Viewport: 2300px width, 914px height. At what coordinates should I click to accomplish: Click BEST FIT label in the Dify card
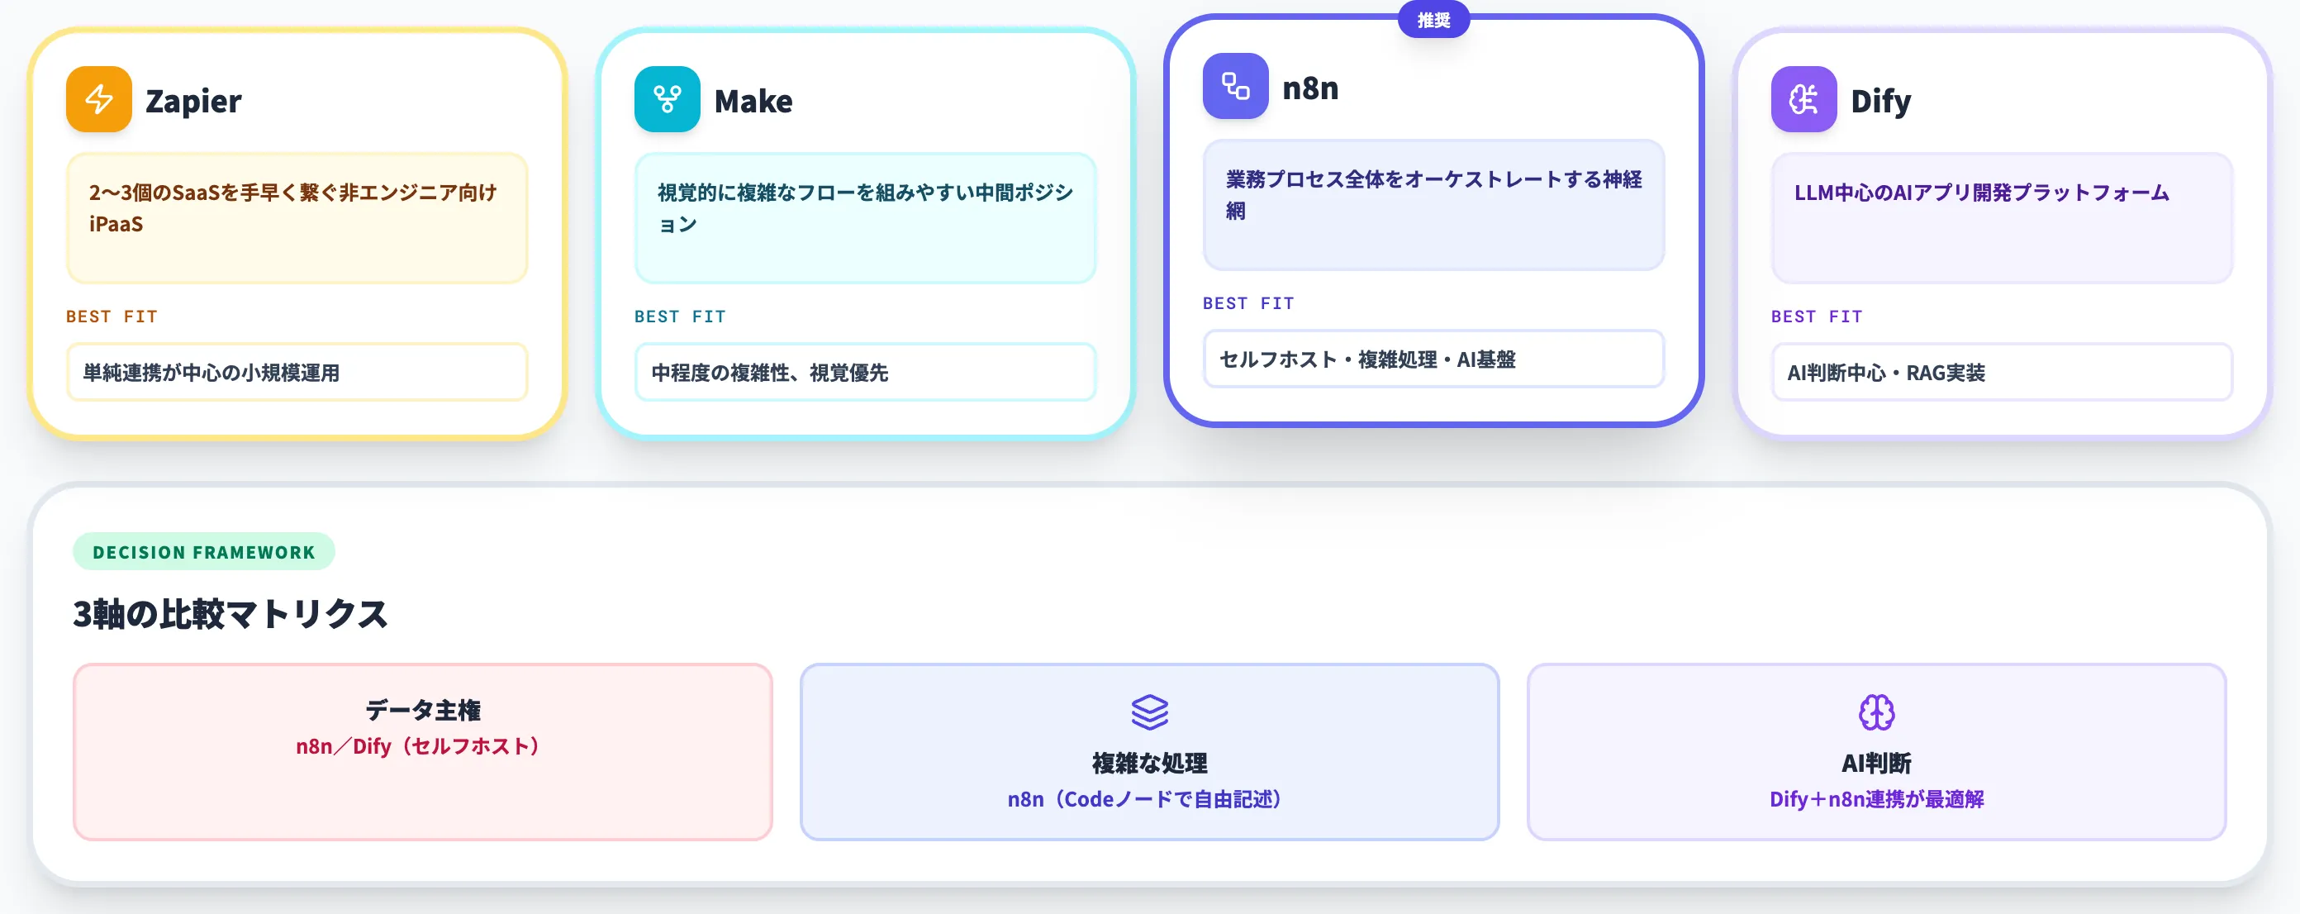1817,317
